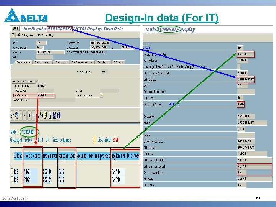276x207 pixels.
Task: Switch to the Item Detail tab
Action: coord(23,62)
